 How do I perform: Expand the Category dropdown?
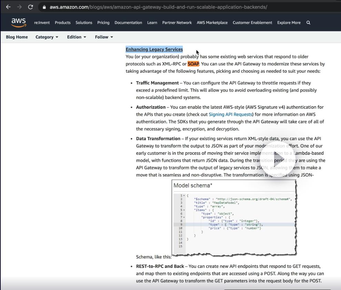(x=47, y=37)
